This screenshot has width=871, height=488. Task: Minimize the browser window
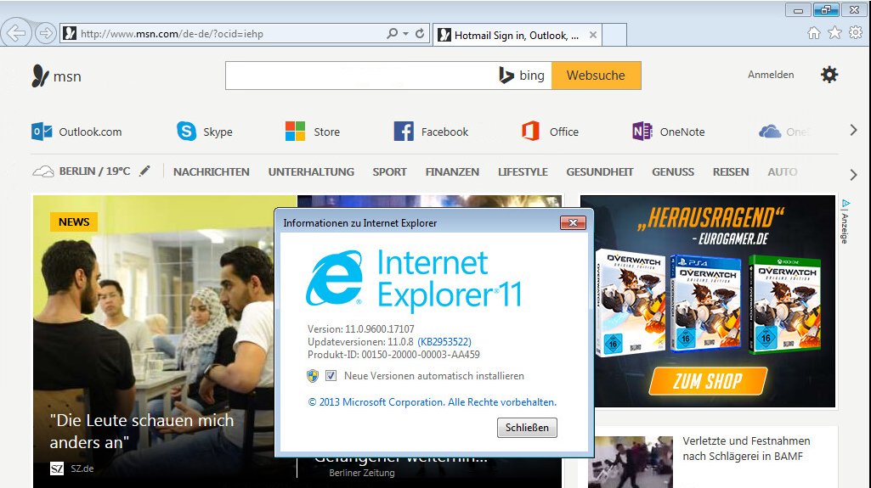pyautogui.click(x=798, y=10)
